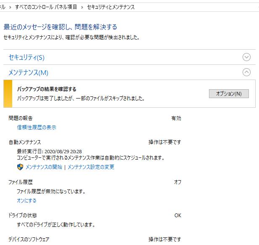Collapse the メンテナンス section chevron
The width and height of the screenshot is (259, 245).
coord(246,72)
